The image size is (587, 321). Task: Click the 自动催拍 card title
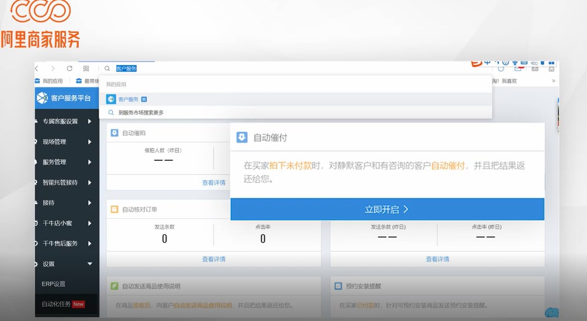click(x=134, y=133)
